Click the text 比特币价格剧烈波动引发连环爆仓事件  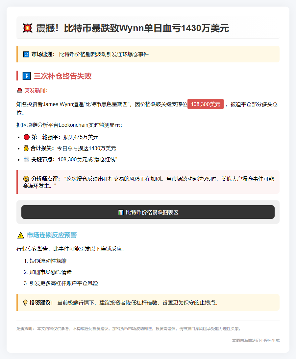pyautogui.click(x=104, y=54)
